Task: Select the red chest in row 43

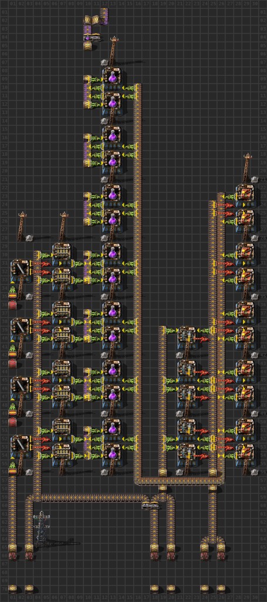Action: click(13, 364)
